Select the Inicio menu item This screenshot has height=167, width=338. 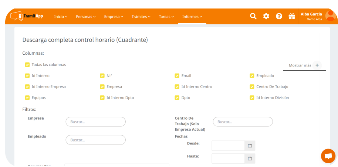tap(61, 17)
